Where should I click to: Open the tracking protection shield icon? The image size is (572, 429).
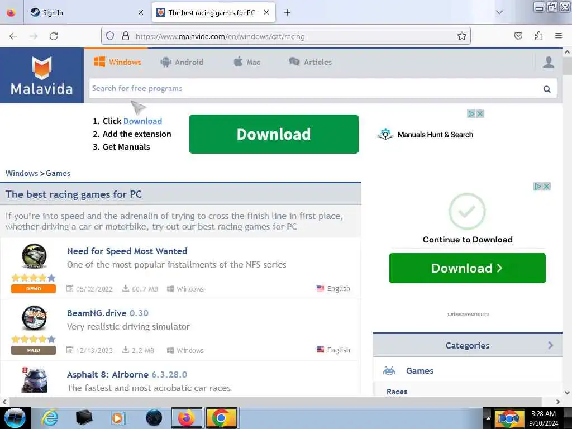coord(110,36)
